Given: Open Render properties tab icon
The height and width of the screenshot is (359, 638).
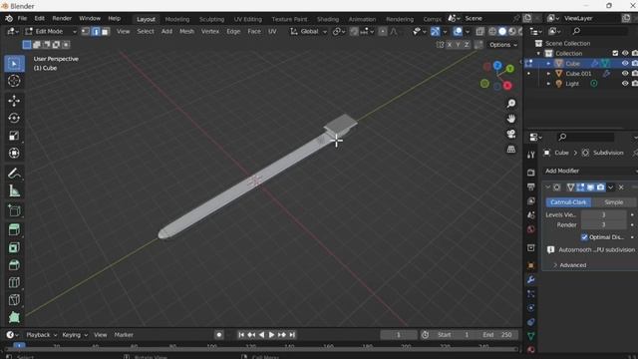Looking at the screenshot, I should (531, 173).
